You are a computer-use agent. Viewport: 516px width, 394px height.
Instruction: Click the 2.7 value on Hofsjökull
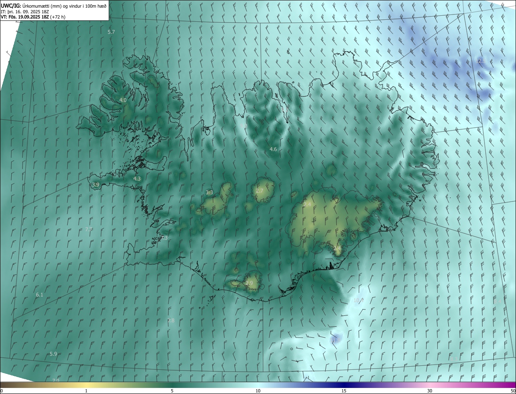click(x=259, y=191)
